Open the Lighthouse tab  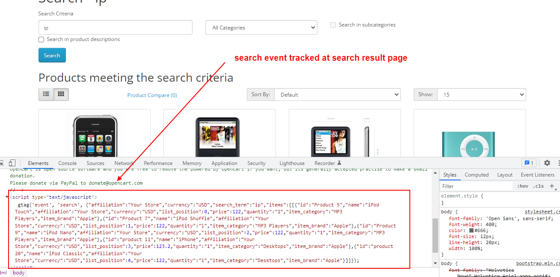click(292, 163)
